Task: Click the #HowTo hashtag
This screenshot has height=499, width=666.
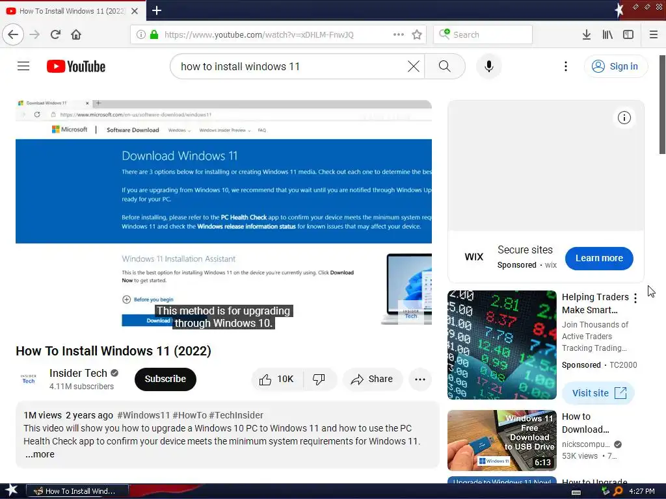Action: point(189,415)
